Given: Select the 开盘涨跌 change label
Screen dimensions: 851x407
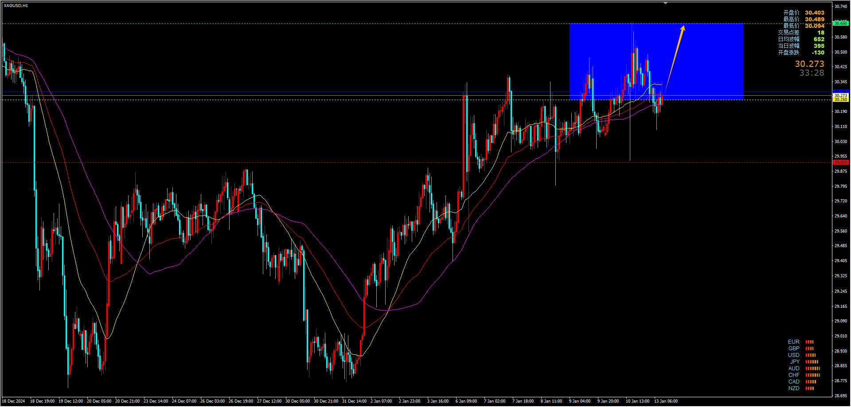Looking at the screenshot, I should tap(789, 53).
